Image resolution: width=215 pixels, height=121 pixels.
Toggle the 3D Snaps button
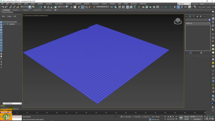pyautogui.click(x=79, y=7)
